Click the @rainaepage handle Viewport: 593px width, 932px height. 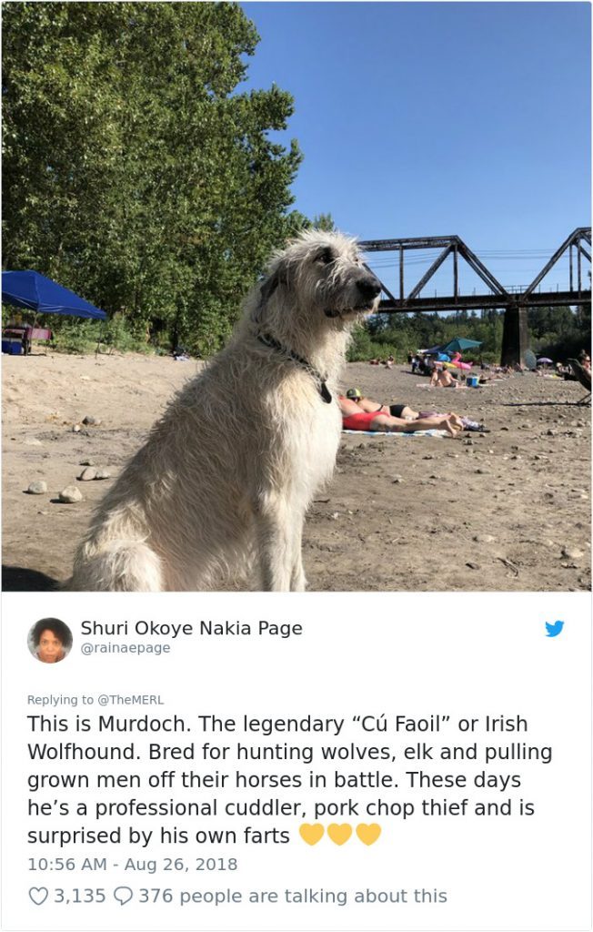126,648
